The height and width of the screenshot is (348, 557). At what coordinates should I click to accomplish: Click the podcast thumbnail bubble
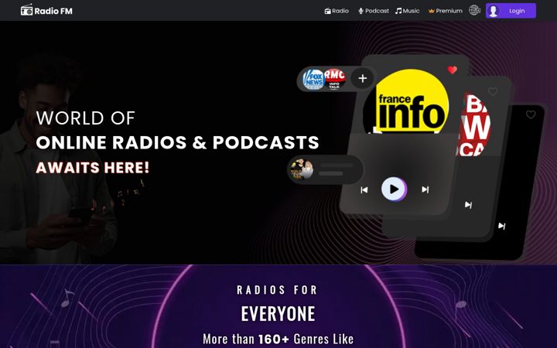tap(302, 169)
